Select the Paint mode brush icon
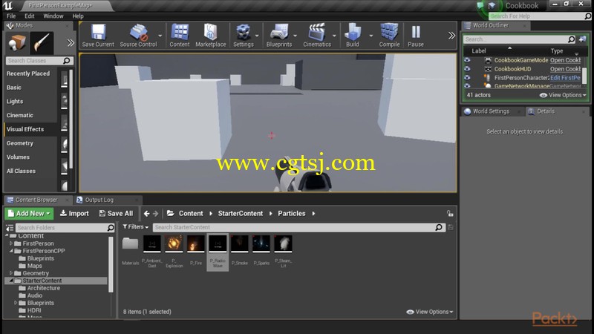Screen dimensions: 594x334 [x=42, y=43]
